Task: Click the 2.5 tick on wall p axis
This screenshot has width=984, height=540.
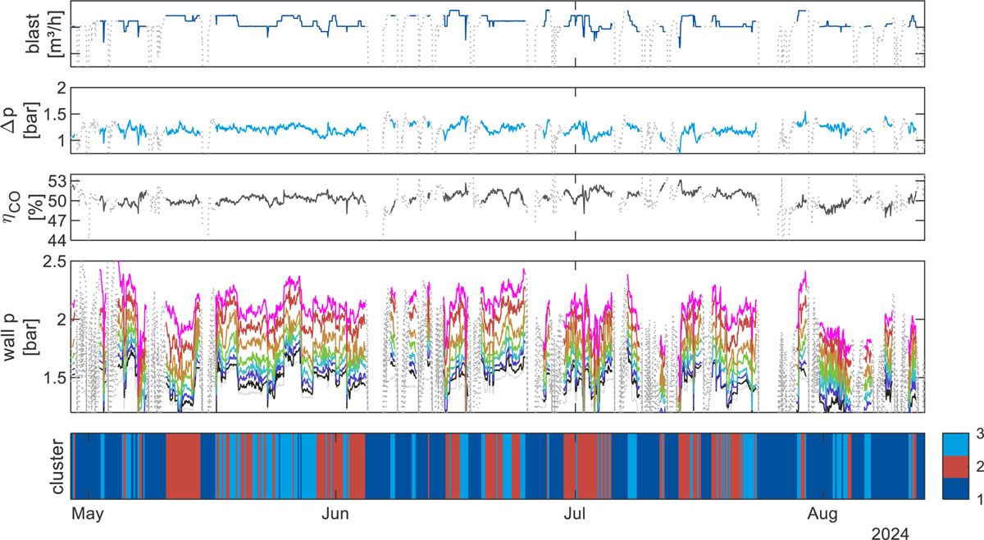Action: (x=53, y=262)
